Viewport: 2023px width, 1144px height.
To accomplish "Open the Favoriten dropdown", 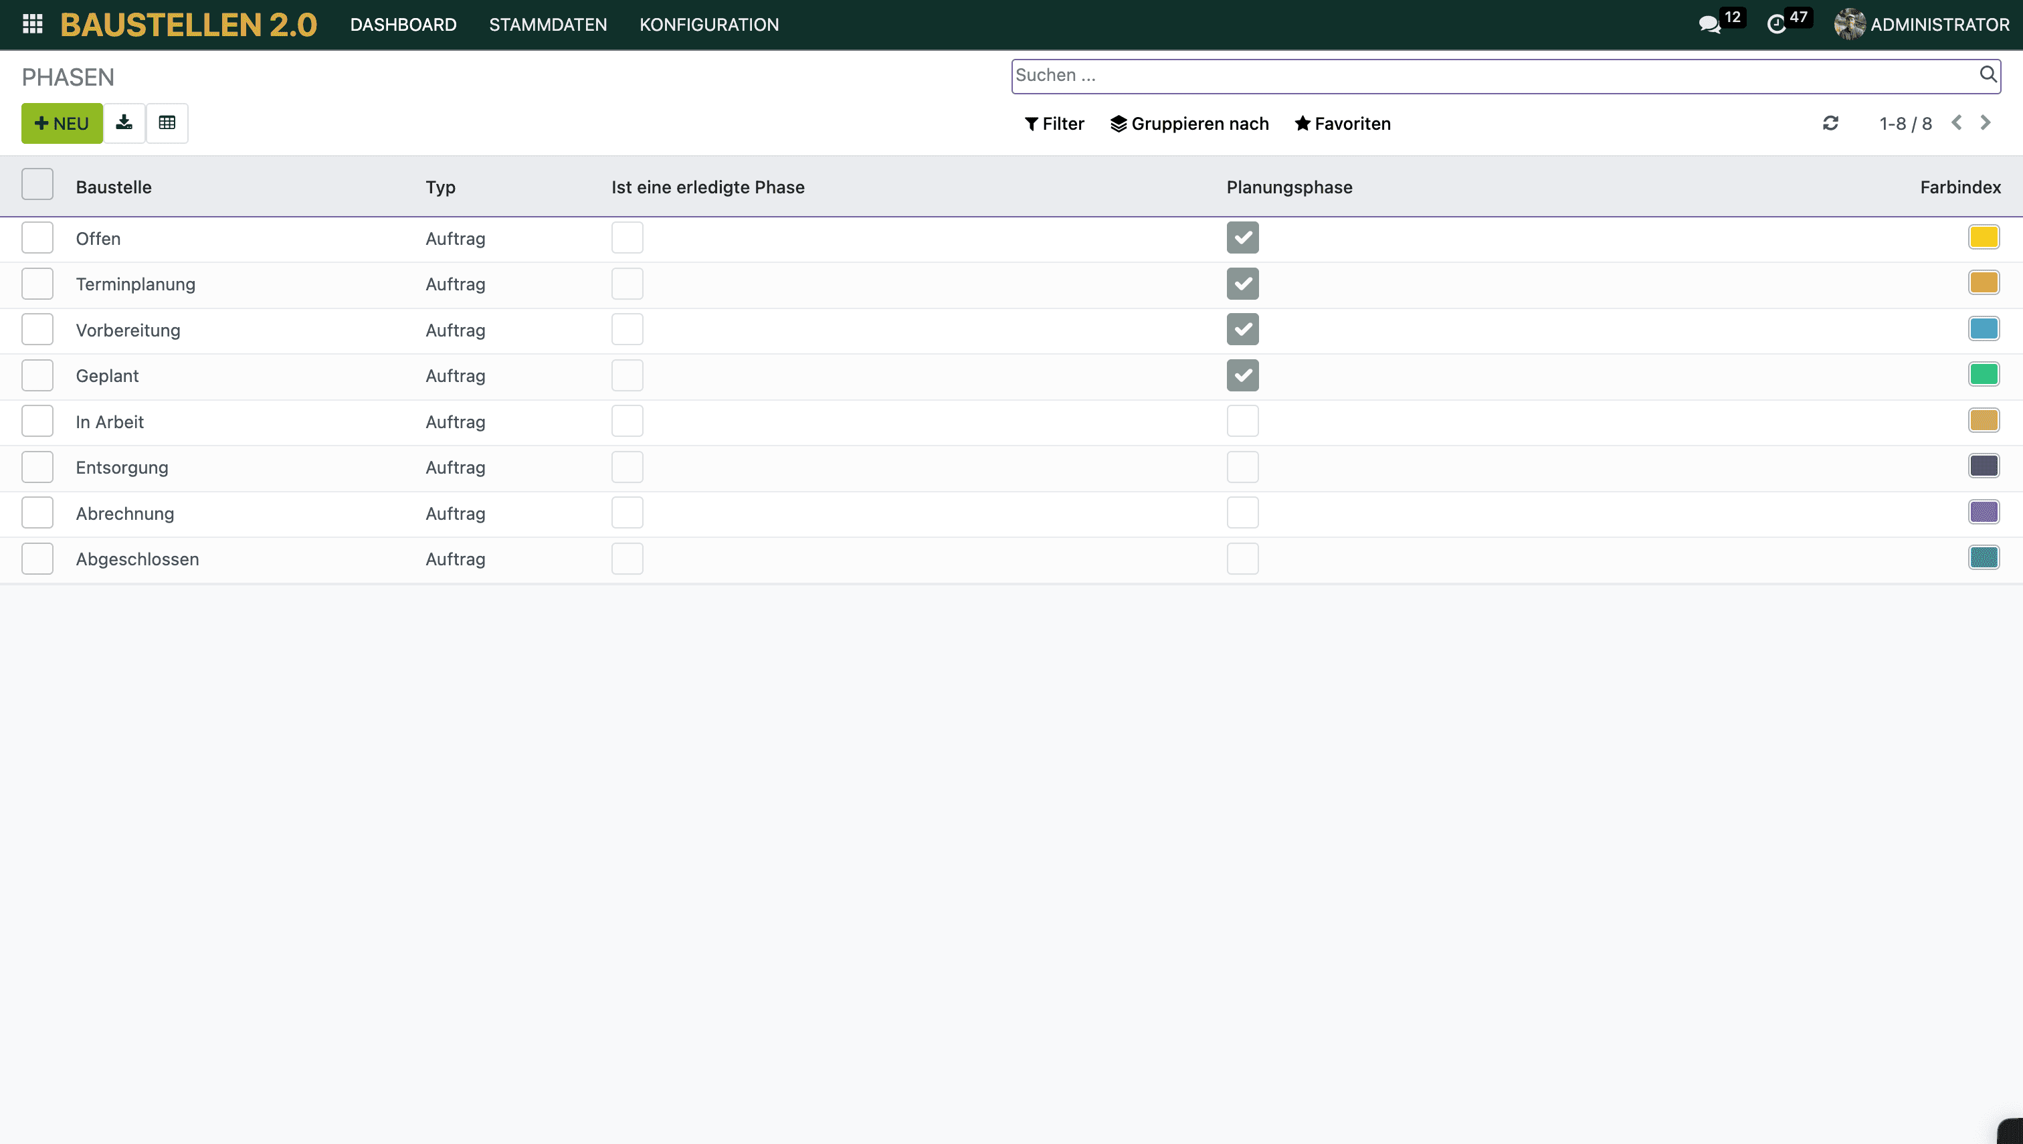I will click(1343, 123).
